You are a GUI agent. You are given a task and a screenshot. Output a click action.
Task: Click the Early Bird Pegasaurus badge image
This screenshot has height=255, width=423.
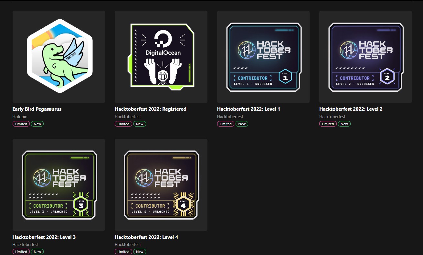coord(58,56)
